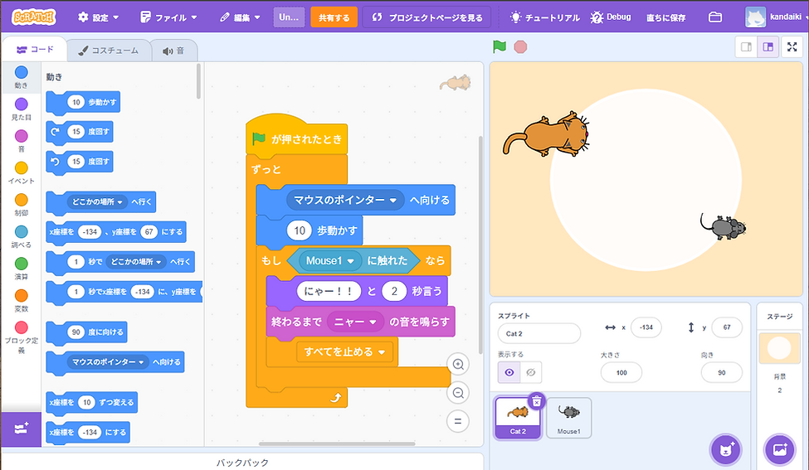This screenshot has width=809, height=470.
Task: Click 直ちに保存 save now
Action: [665, 17]
